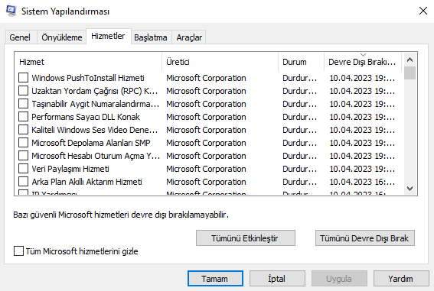This screenshot has height=291, width=434.
Task: Open the Önyükleme tab
Action: click(62, 37)
